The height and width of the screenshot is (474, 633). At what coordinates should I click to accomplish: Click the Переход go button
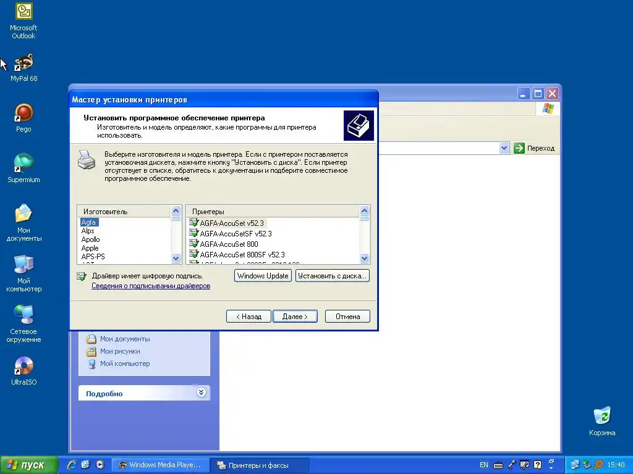click(535, 148)
